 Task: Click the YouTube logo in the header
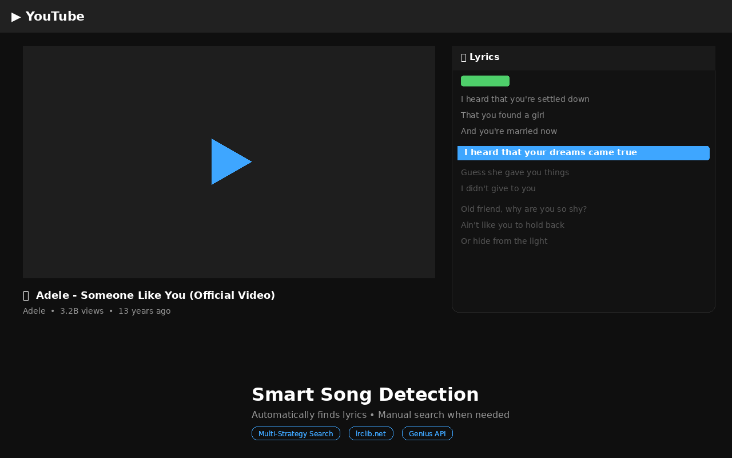point(48,17)
